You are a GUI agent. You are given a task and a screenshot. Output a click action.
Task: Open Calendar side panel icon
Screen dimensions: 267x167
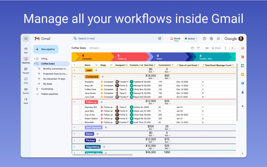[243, 66]
